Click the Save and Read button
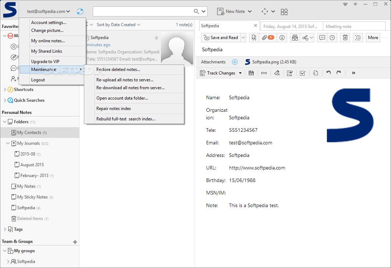The width and height of the screenshot is (391, 268). point(221,38)
